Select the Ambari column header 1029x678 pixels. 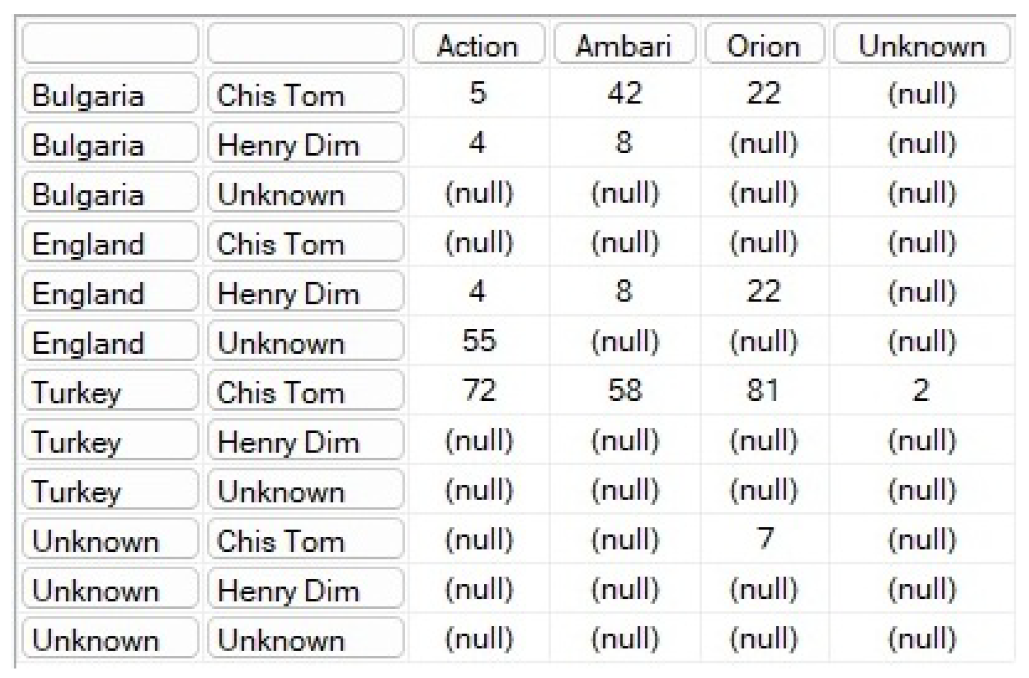624,44
